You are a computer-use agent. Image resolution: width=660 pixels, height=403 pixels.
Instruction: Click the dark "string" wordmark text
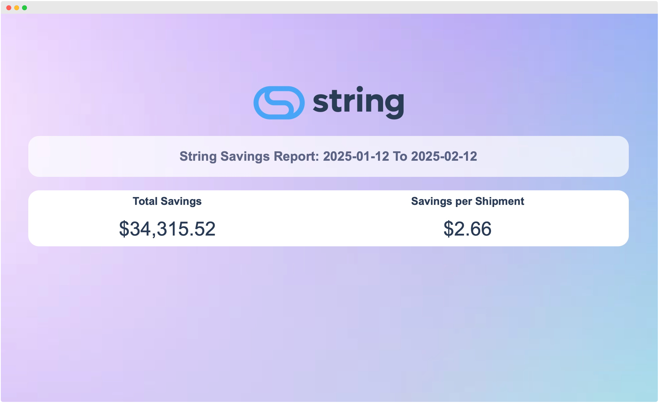point(359,103)
